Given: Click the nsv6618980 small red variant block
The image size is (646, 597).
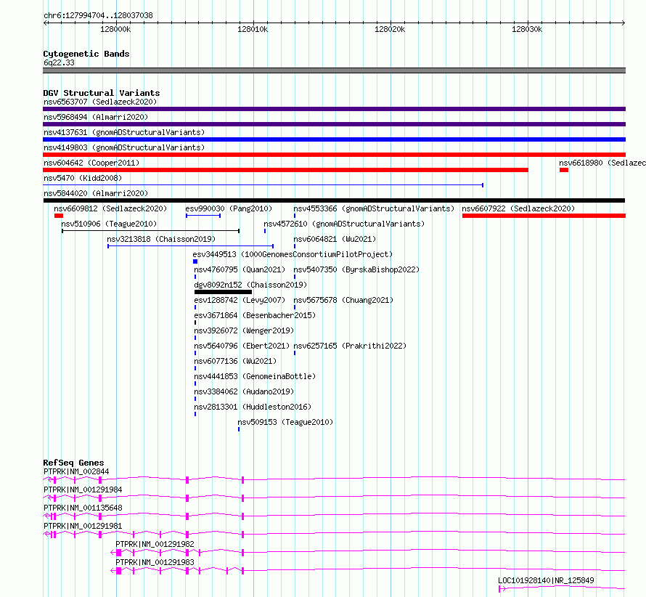Looking at the screenshot, I should (x=564, y=170).
